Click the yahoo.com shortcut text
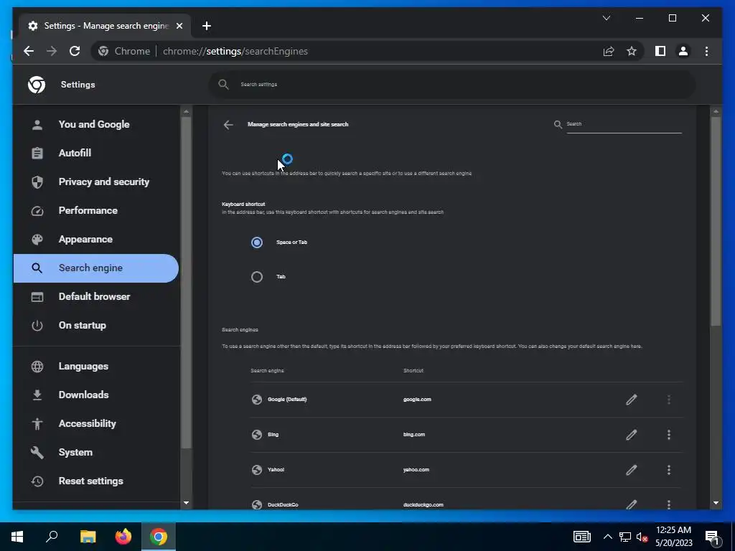Viewport: 735px width, 551px height. tap(416, 470)
